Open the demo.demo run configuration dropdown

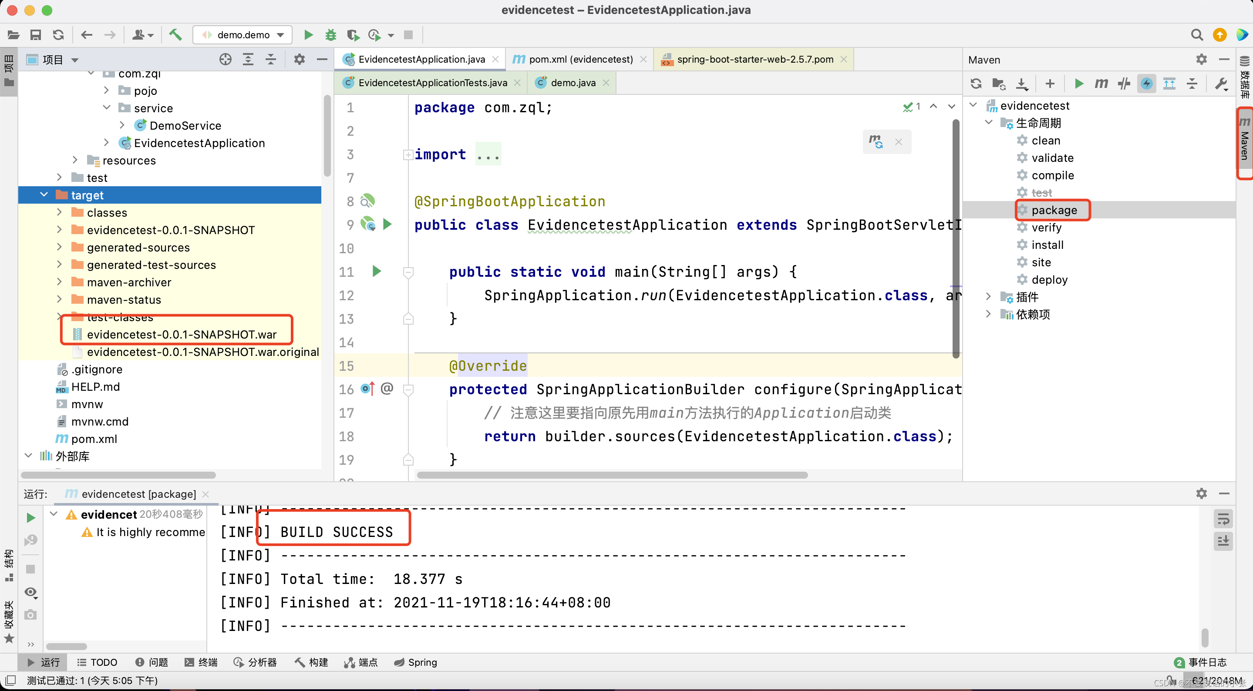pos(243,34)
